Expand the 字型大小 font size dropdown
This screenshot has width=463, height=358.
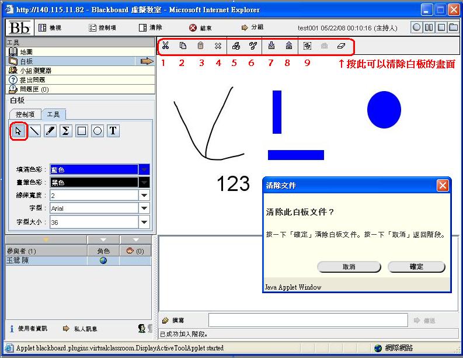coord(144,222)
